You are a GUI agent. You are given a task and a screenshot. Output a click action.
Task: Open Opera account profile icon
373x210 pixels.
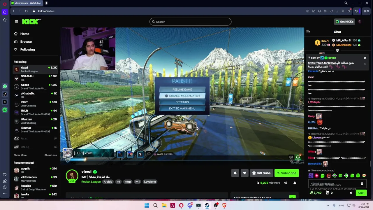pyautogui.click(x=349, y=11)
